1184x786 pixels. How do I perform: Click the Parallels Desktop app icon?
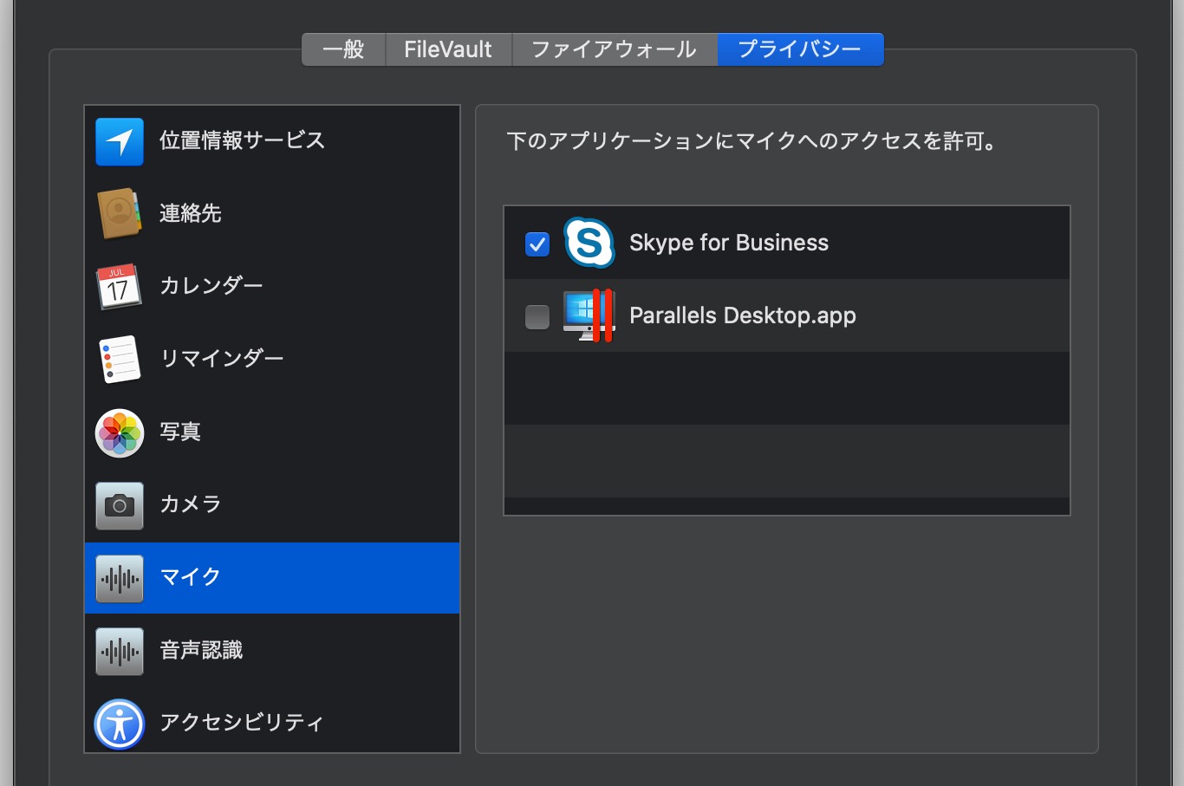[x=589, y=315]
